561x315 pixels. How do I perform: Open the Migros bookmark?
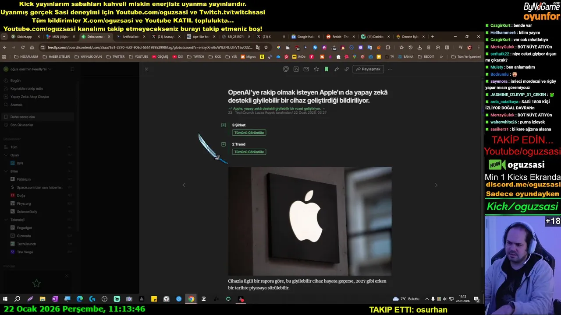pos(248,57)
